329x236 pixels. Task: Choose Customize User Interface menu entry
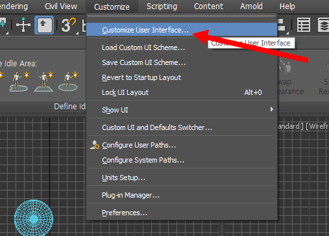pos(182,30)
